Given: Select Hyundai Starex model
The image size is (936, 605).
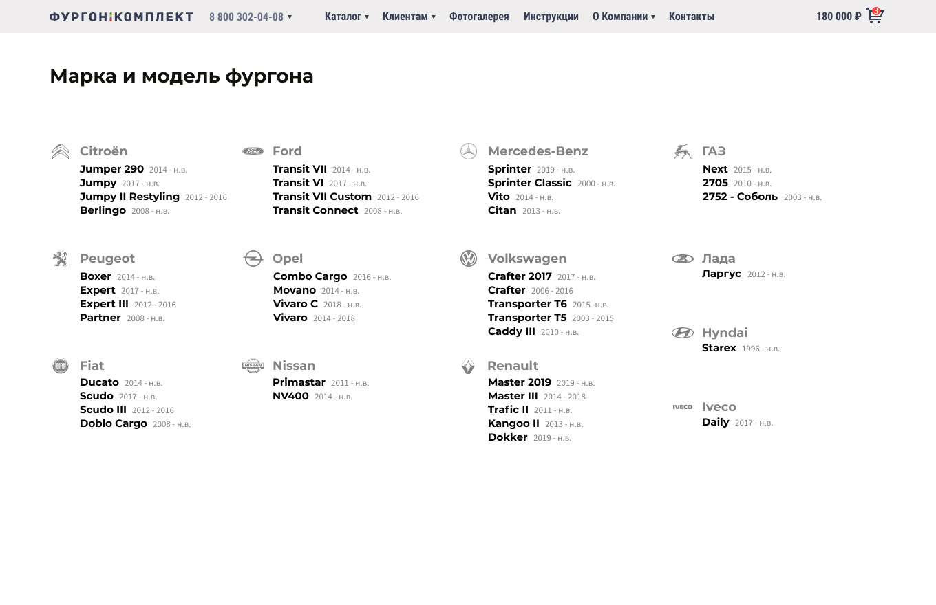Looking at the screenshot, I should 719,348.
